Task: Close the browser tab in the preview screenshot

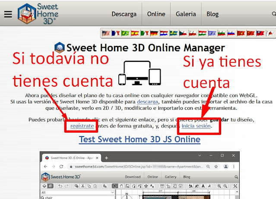Action: point(97,158)
